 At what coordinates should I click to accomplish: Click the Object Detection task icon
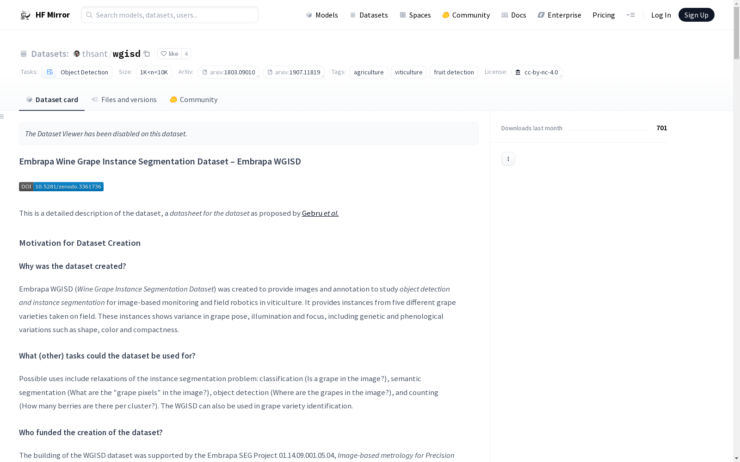[50, 72]
